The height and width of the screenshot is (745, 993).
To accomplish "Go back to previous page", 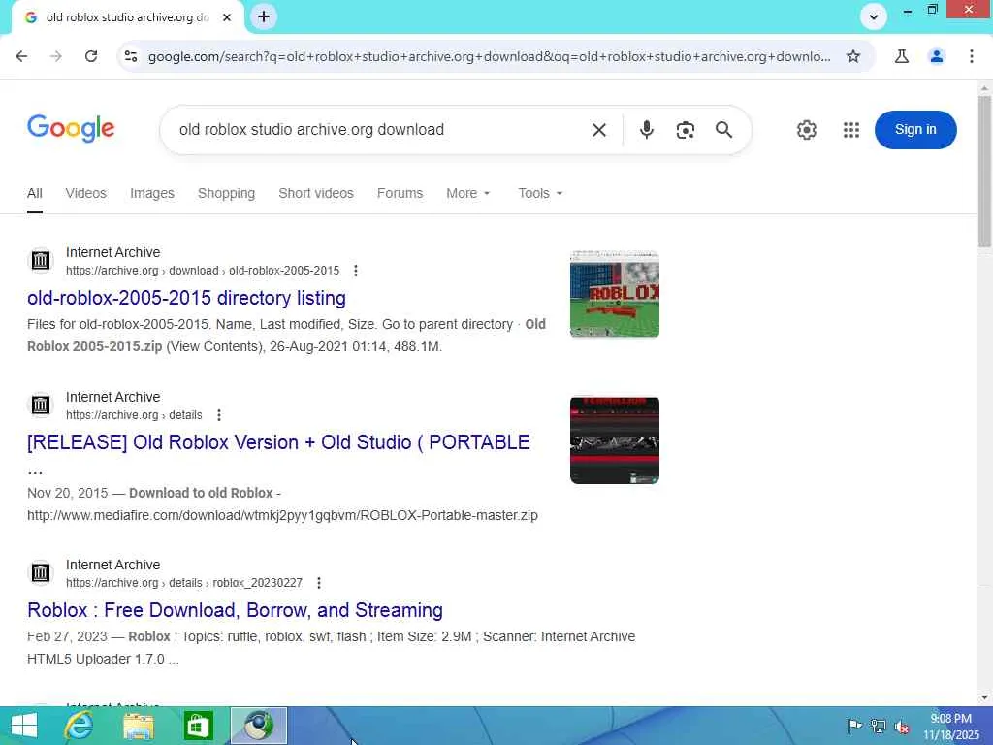I will pyautogui.click(x=21, y=56).
